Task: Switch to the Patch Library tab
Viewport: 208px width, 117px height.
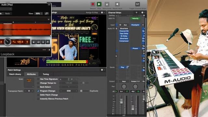Action: point(15,74)
